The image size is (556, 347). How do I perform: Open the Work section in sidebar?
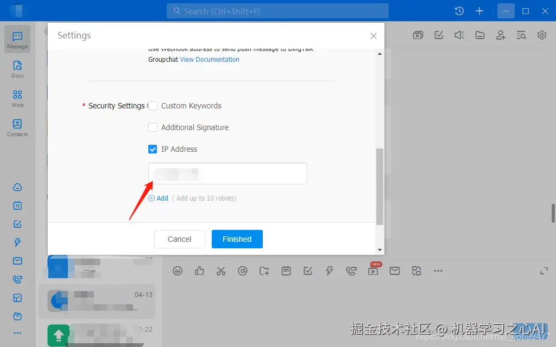(x=17, y=99)
